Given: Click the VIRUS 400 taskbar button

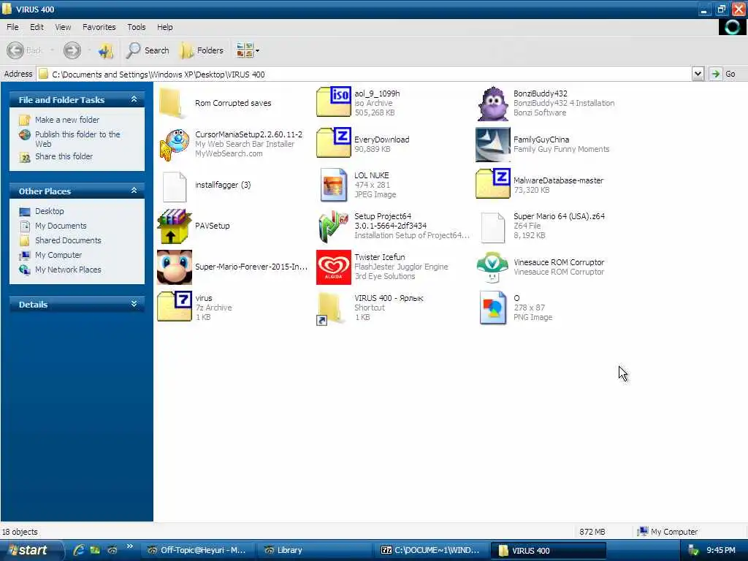Looking at the screenshot, I should [549, 551].
